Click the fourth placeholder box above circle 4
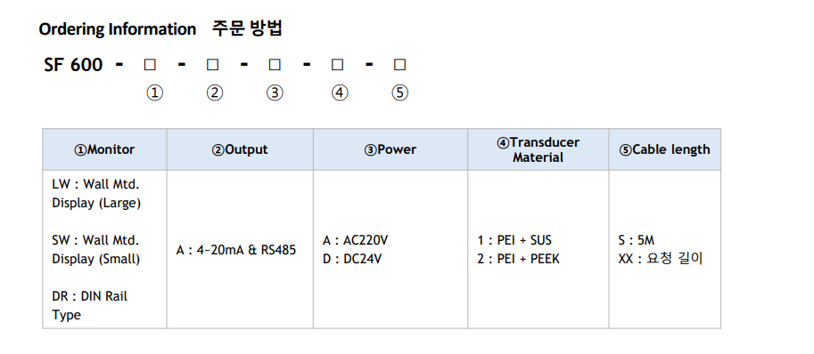The height and width of the screenshot is (354, 814). coord(337,65)
